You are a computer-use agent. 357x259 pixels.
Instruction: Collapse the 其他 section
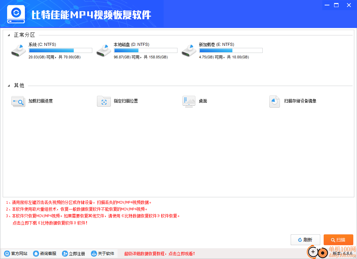pos(9,86)
